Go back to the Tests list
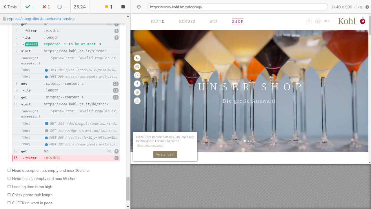This screenshot has width=371, height=209. [x=10, y=7]
